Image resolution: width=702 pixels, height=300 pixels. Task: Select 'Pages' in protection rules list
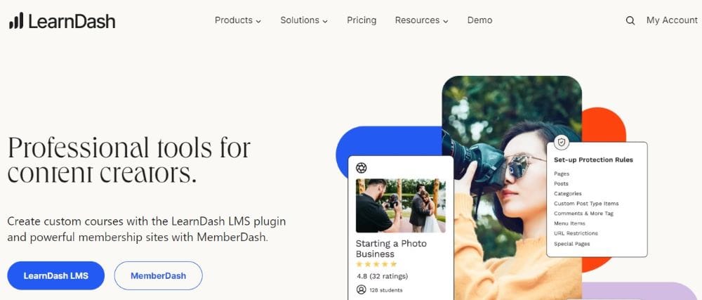[x=562, y=174]
